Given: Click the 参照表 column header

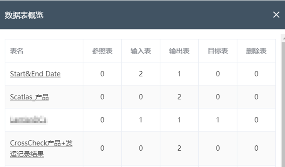Looking at the screenshot, I should coord(102,51).
